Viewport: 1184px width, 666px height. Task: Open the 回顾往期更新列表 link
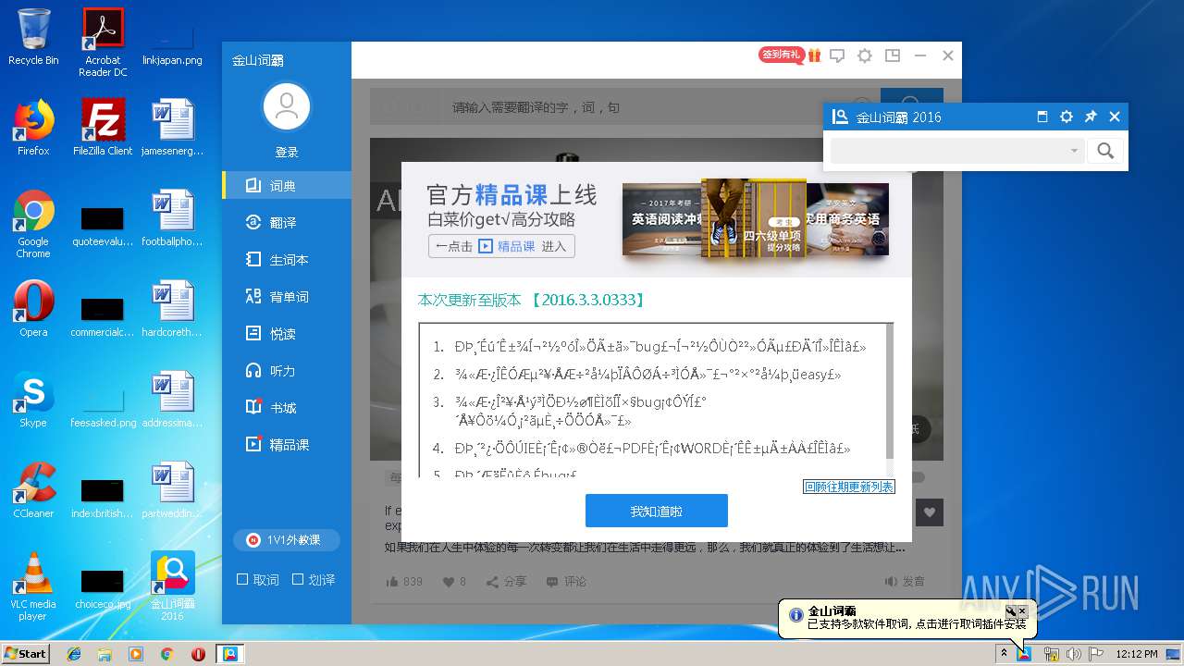tap(848, 487)
